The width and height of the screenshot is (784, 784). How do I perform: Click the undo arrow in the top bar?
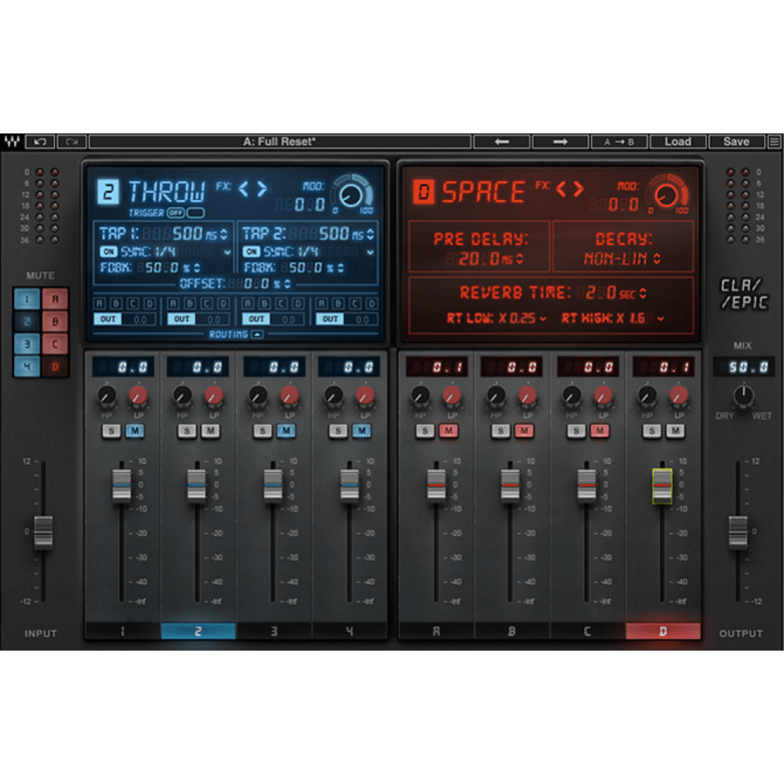click(40, 142)
